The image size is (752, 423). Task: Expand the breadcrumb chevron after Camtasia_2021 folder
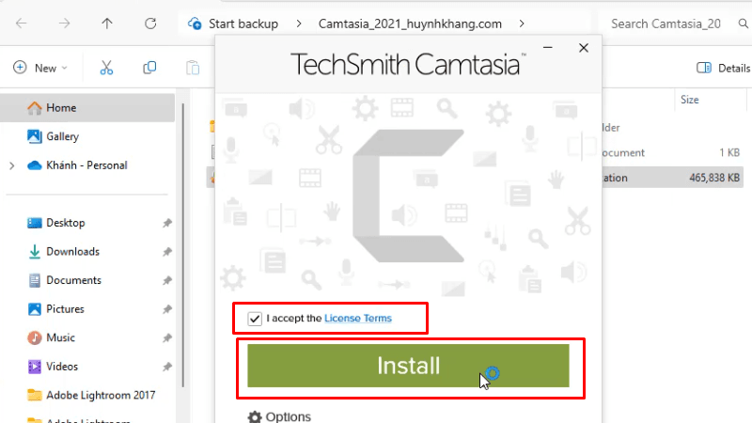[522, 23]
